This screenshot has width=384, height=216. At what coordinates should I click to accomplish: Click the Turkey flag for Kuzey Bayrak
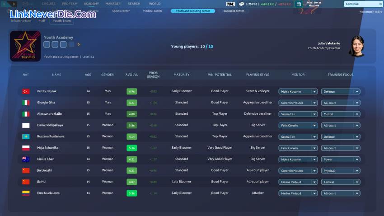tap(26, 91)
